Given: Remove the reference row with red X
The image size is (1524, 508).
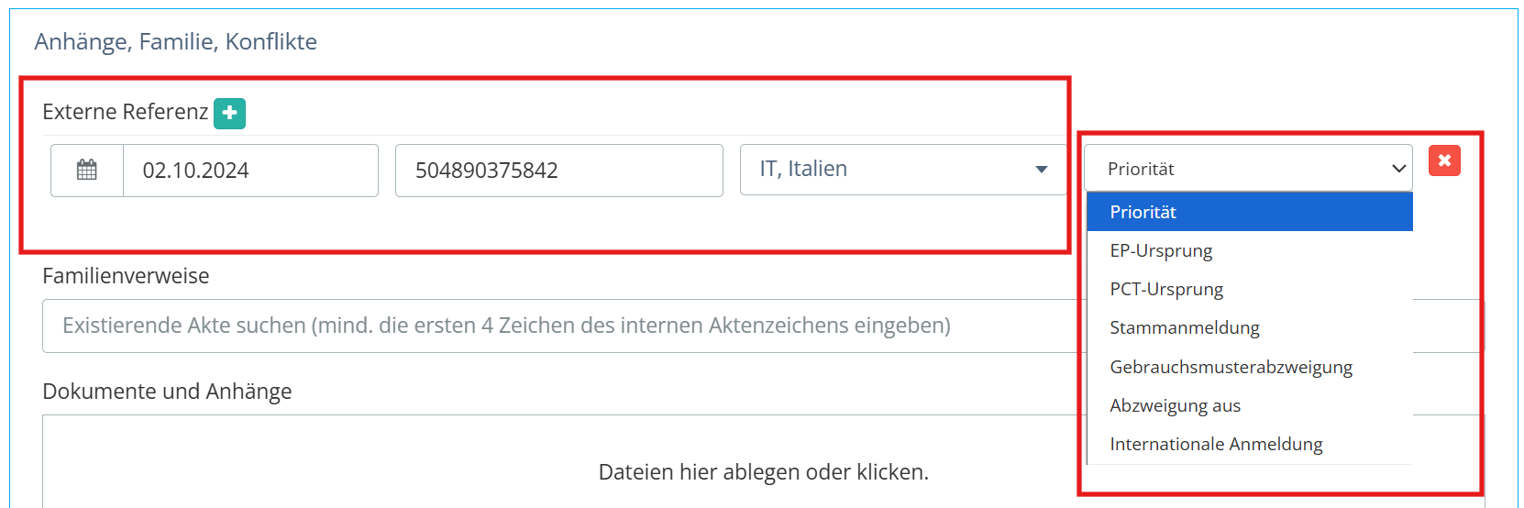Looking at the screenshot, I should [1444, 160].
